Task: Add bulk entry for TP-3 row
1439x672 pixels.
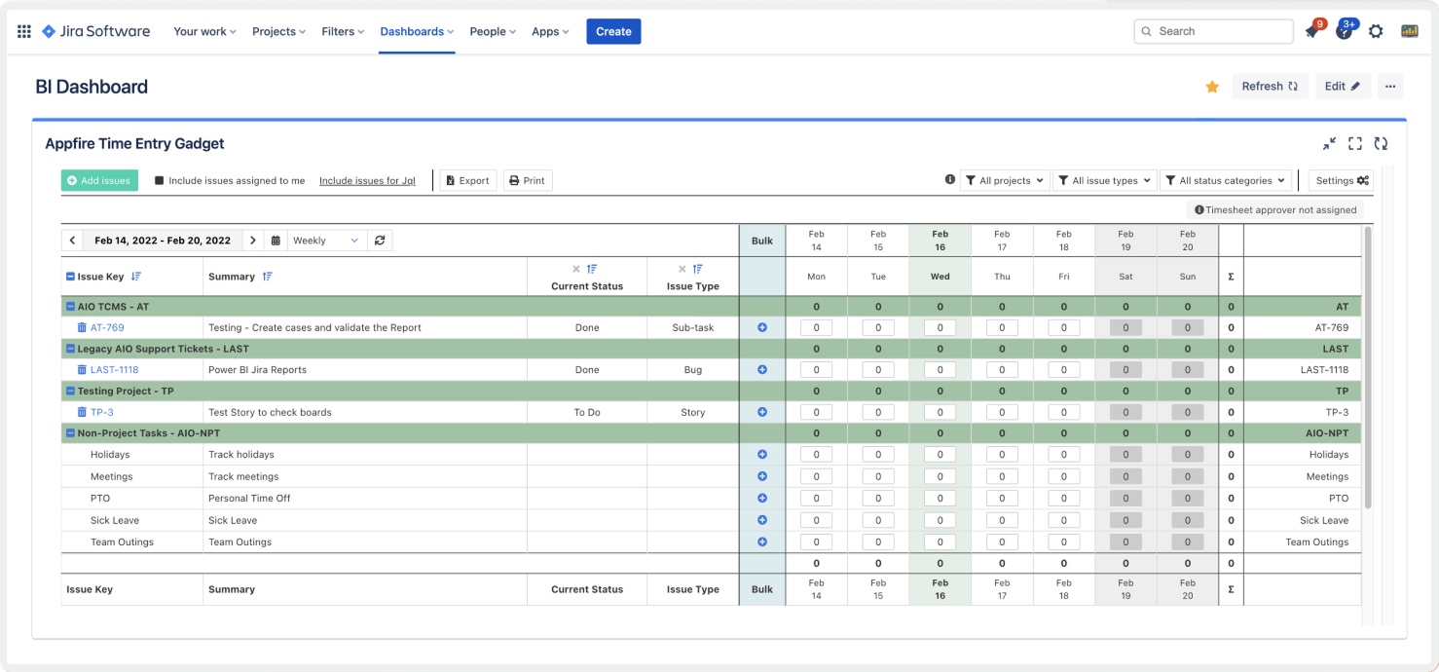Action: [x=762, y=412]
